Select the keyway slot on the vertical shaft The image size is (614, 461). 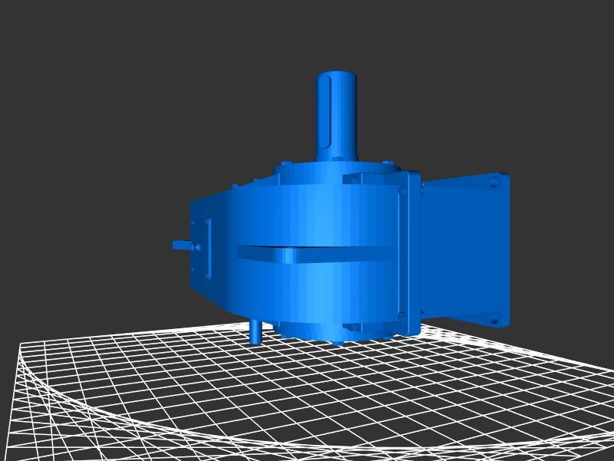click(x=329, y=115)
